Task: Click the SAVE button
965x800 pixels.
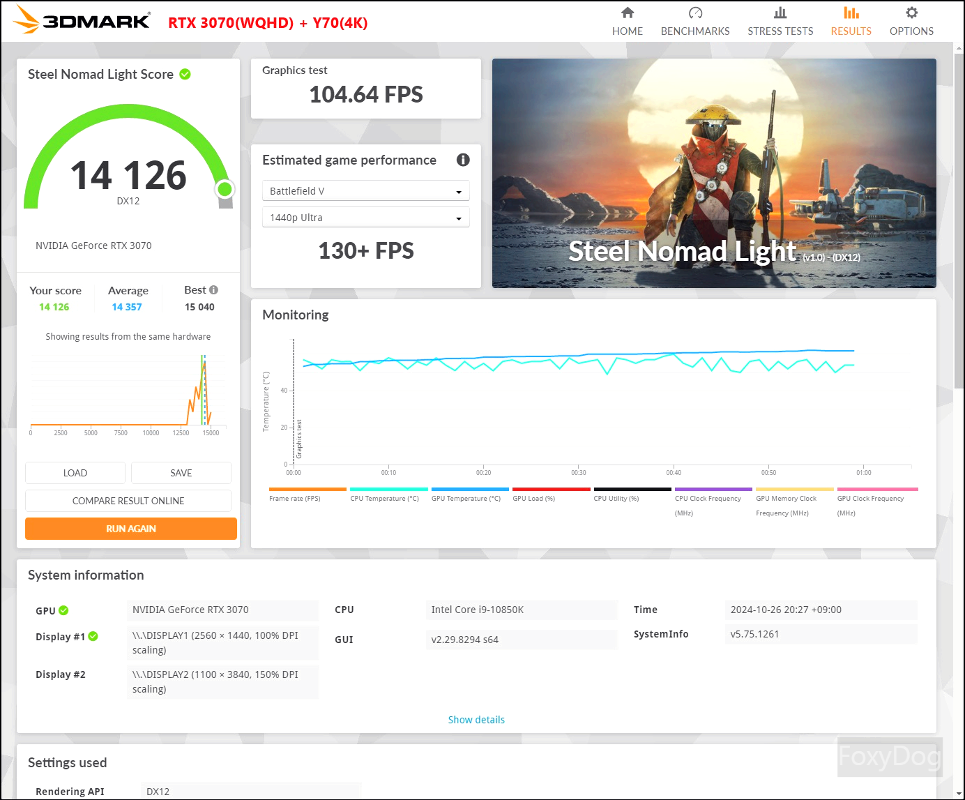Action: (x=181, y=473)
